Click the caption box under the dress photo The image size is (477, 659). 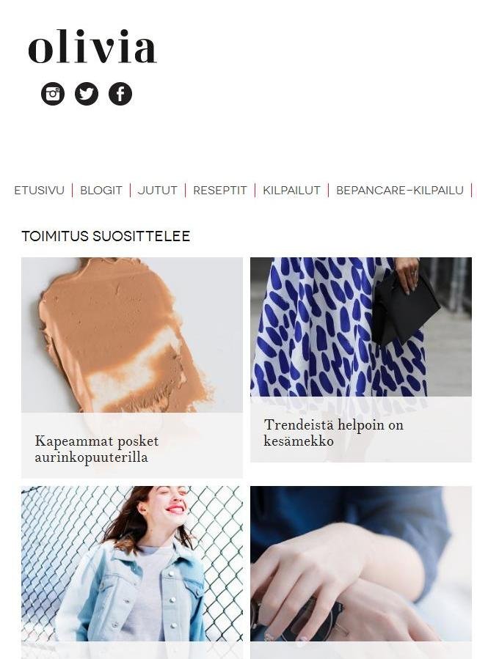click(x=361, y=430)
